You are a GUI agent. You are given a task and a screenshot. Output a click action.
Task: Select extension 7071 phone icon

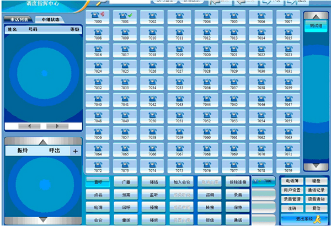point(288,150)
